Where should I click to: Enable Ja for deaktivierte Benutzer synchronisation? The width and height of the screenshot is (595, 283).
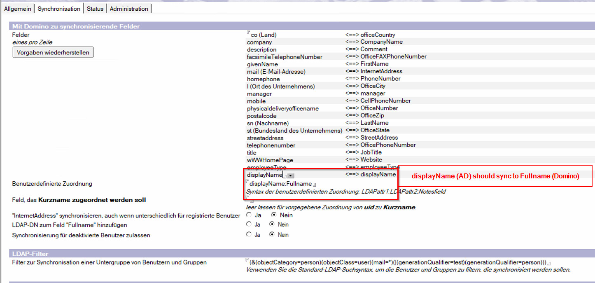pyautogui.click(x=249, y=235)
